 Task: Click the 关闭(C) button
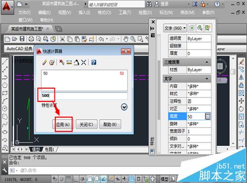point(86,124)
